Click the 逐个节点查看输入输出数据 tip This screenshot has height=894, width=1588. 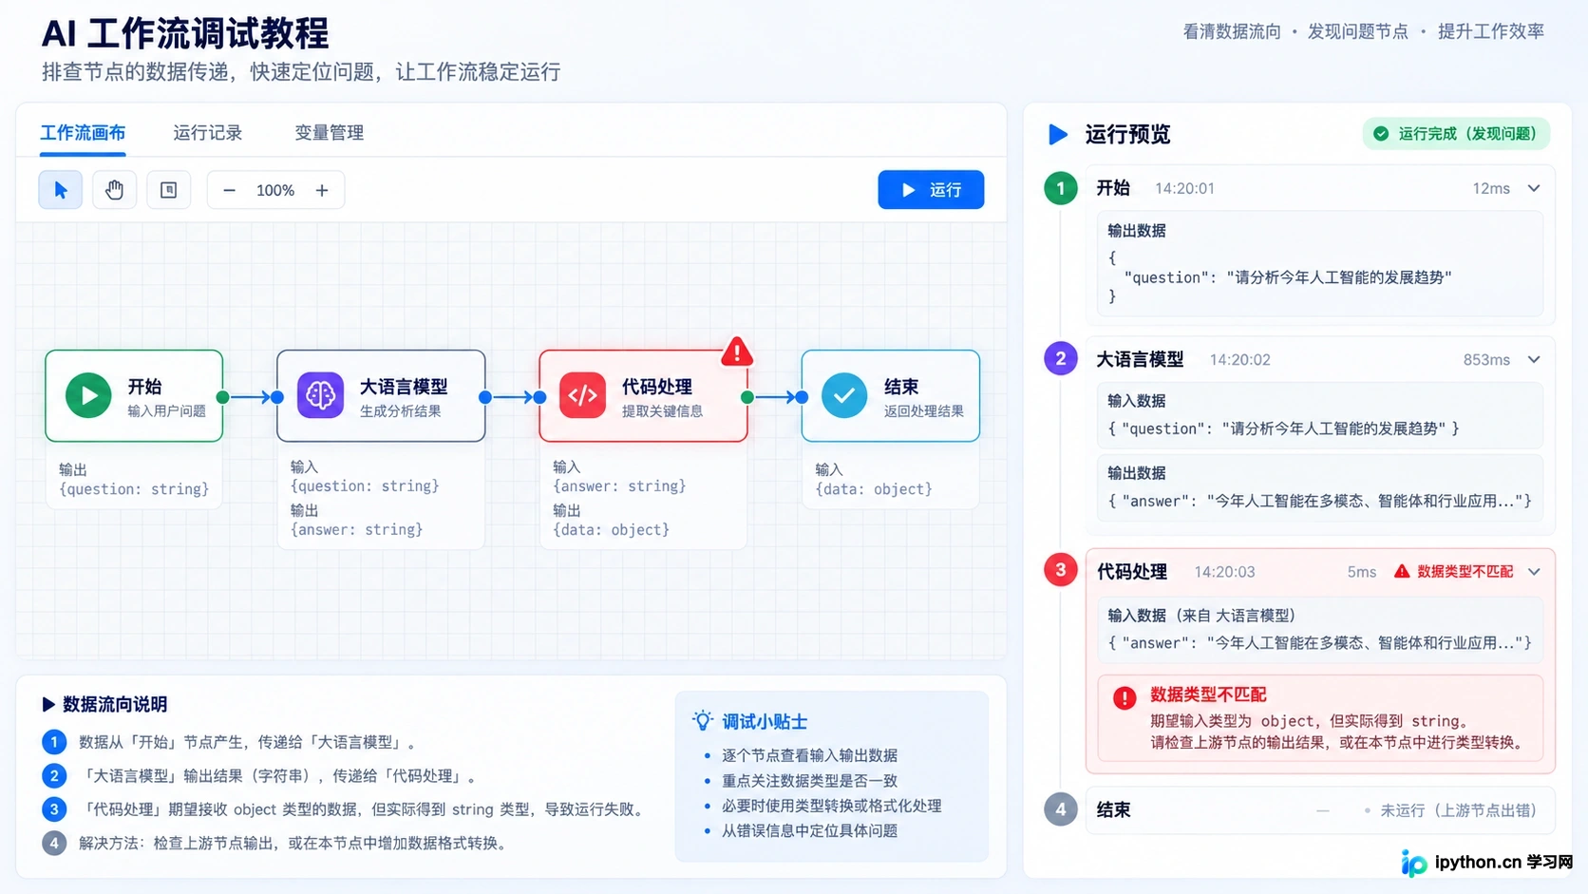(809, 755)
